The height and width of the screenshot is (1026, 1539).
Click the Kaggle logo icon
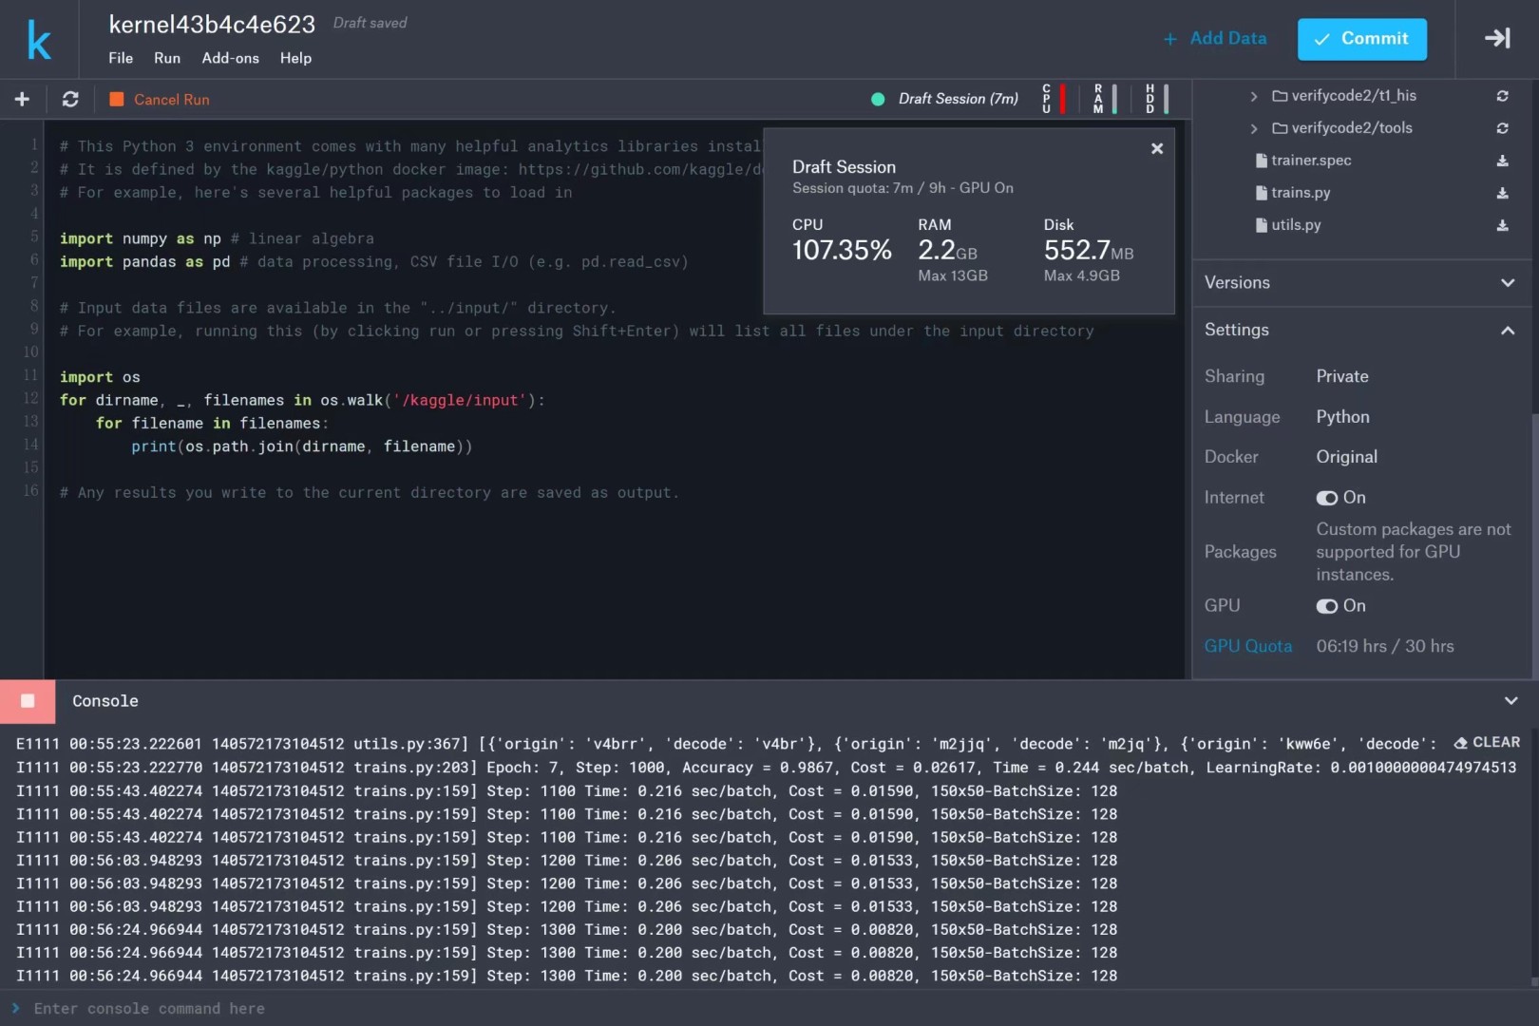[38, 39]
